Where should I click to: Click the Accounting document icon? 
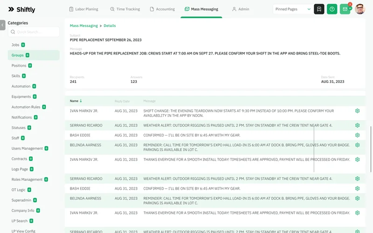[x=152, y=9]
